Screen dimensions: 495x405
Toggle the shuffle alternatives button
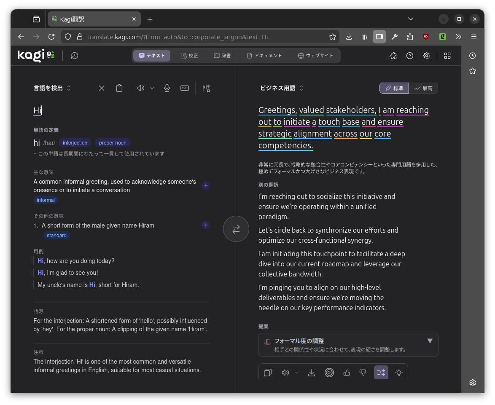click(x=381, y=373)
